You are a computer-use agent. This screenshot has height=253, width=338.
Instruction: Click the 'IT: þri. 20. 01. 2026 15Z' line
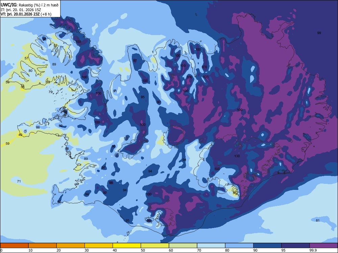(21, 10)
